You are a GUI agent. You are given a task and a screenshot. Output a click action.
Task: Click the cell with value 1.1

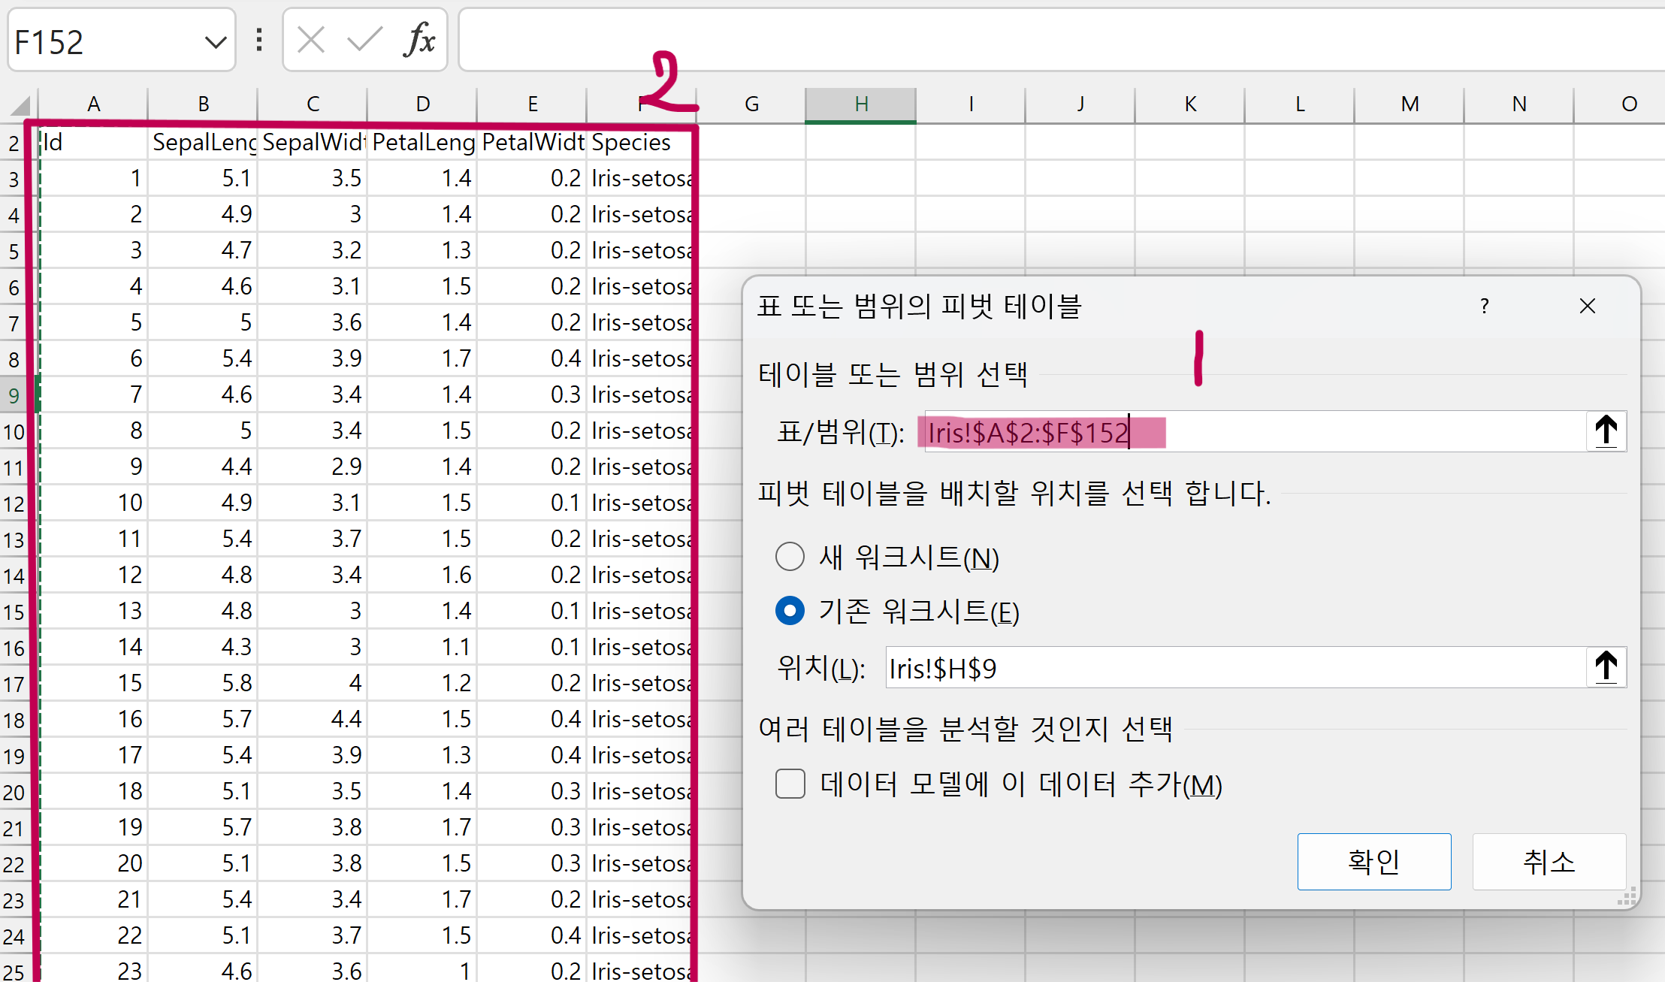point(422,647)
